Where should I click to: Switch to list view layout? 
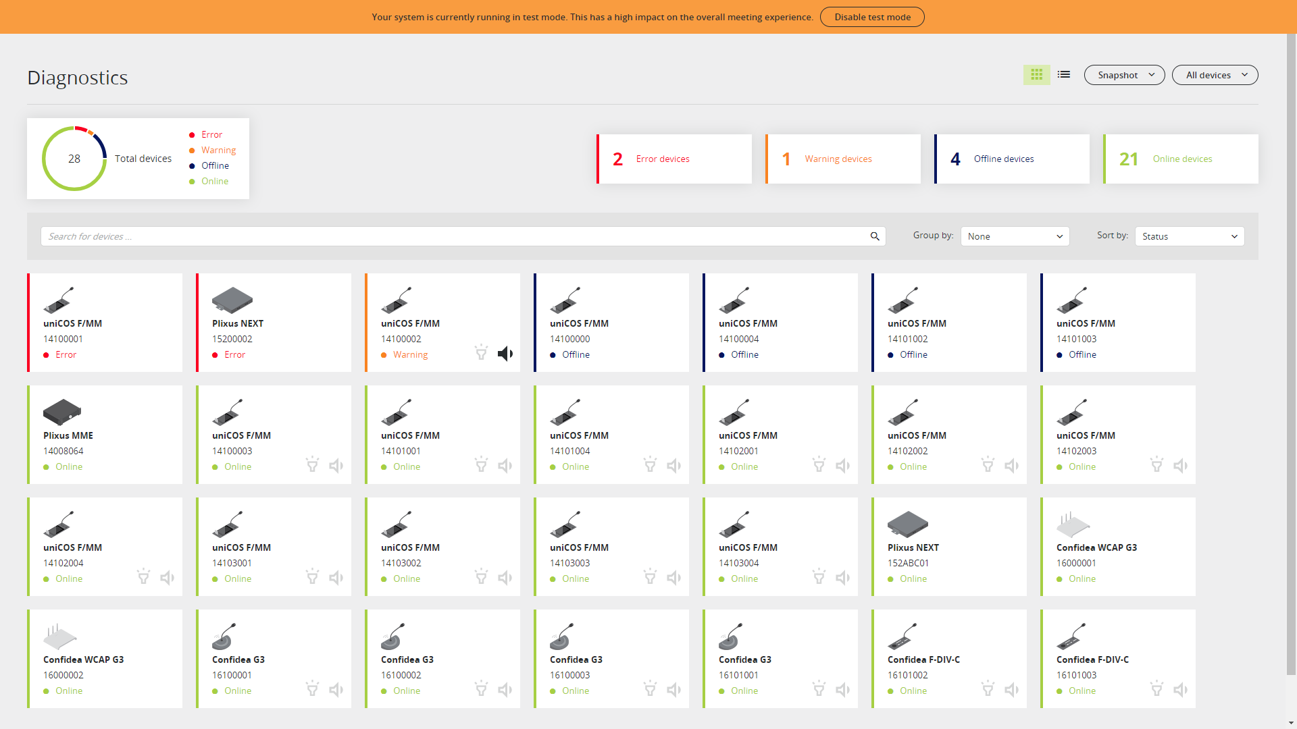(1064, 75)
